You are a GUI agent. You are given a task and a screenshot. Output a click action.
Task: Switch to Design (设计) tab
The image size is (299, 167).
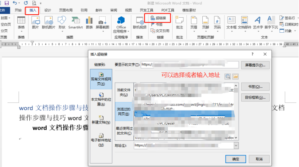click(x=47, y=10)
